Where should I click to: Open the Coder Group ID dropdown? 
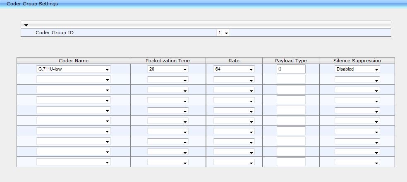click(223, 33)
